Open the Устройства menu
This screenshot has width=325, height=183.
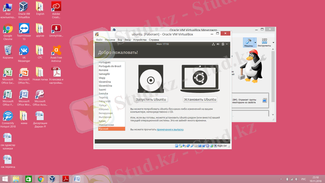click(x=140, y=40)
